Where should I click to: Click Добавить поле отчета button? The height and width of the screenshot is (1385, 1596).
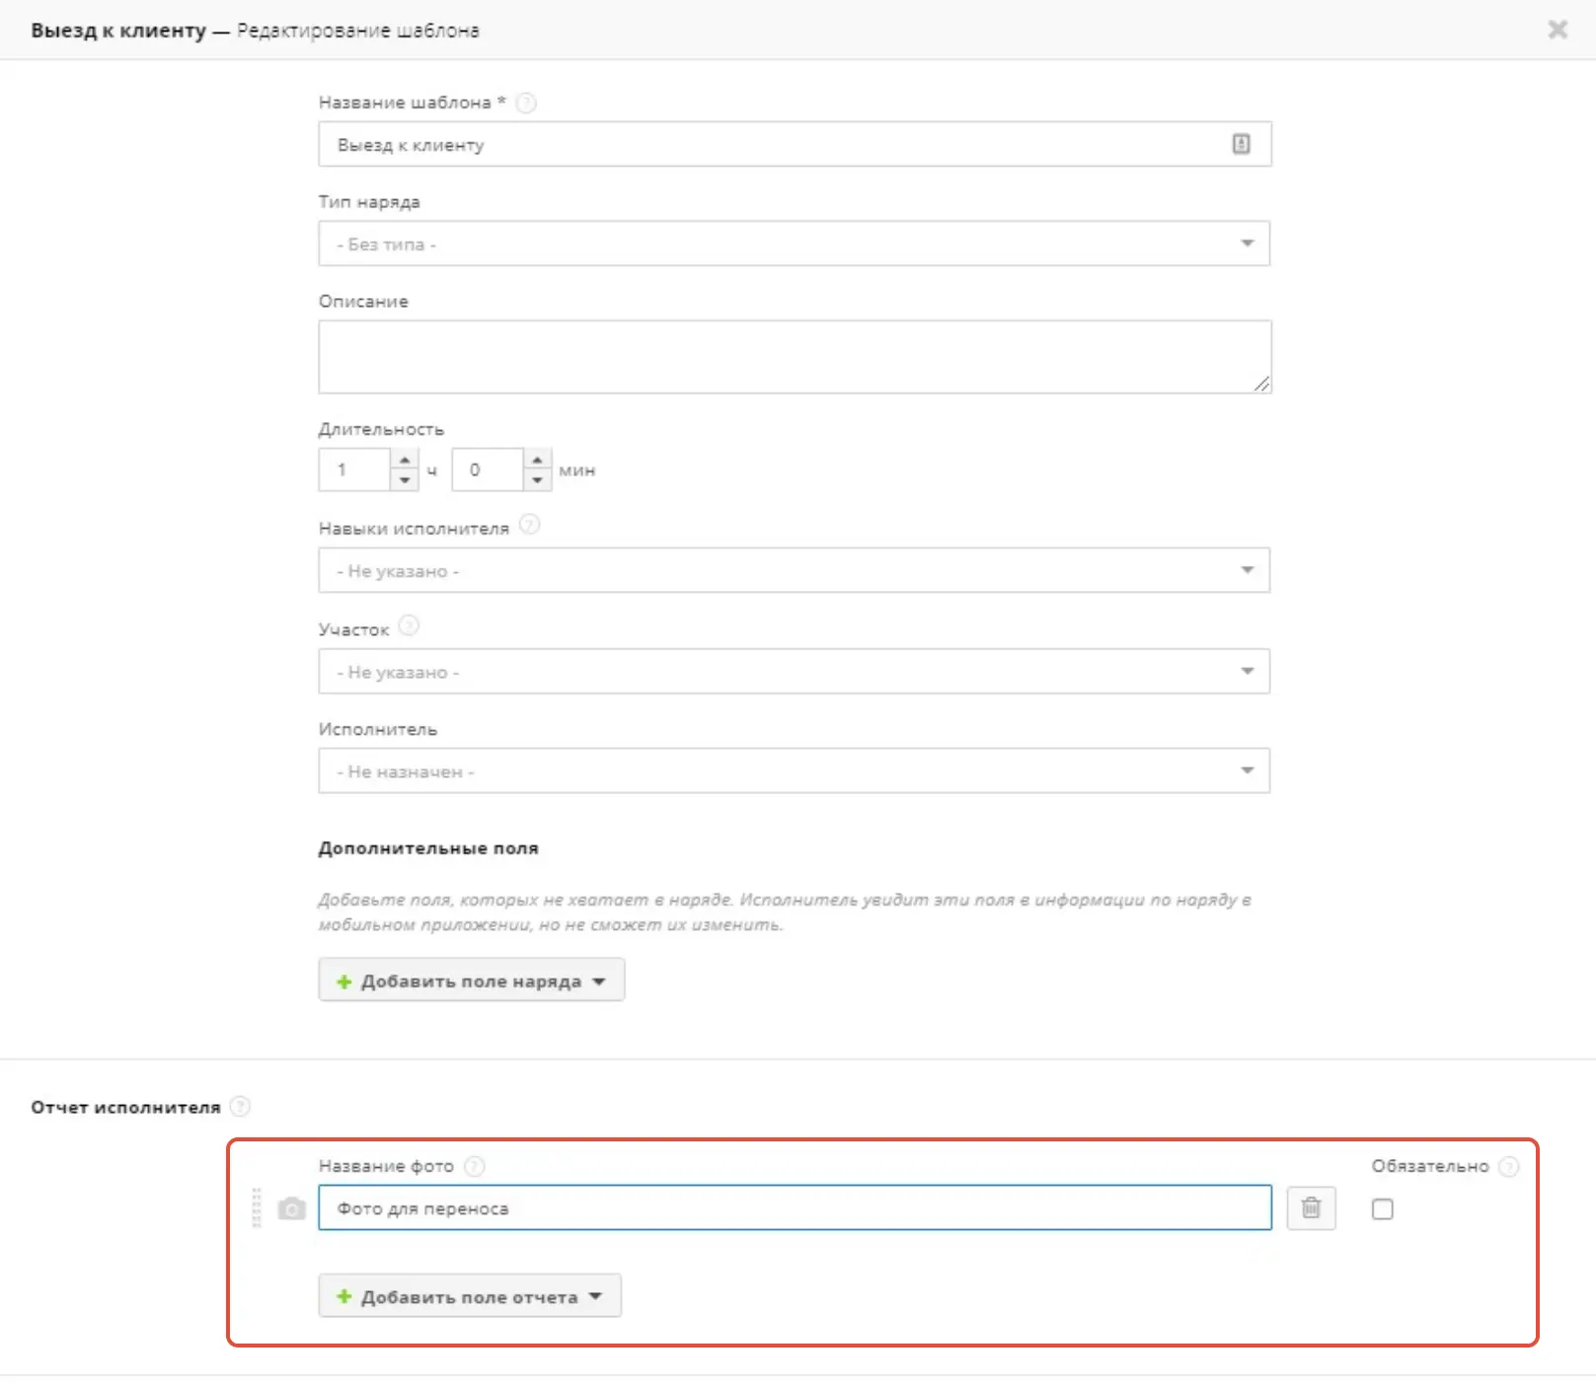[470, 1296]
